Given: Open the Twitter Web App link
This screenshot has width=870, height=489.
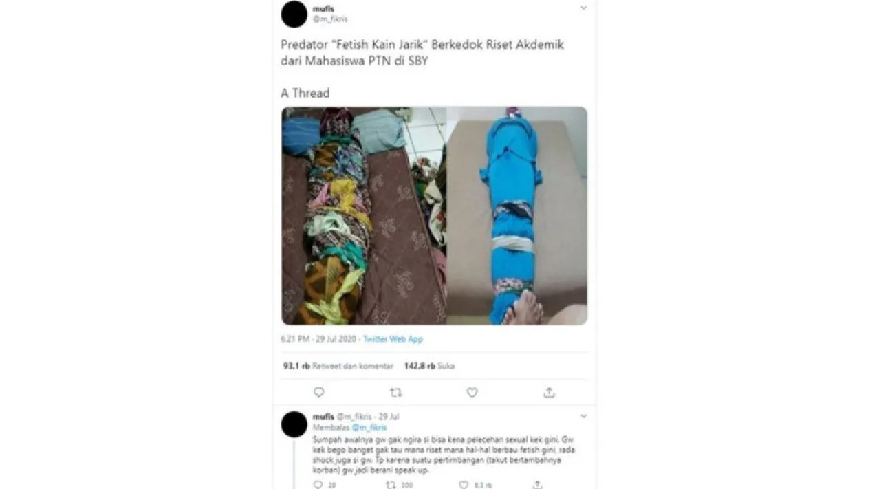Looking at the screenshot, I should [393, 339].
